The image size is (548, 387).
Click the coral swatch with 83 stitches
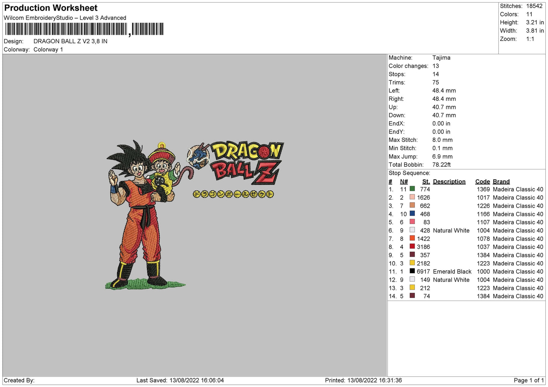click(x=412, y=222)
